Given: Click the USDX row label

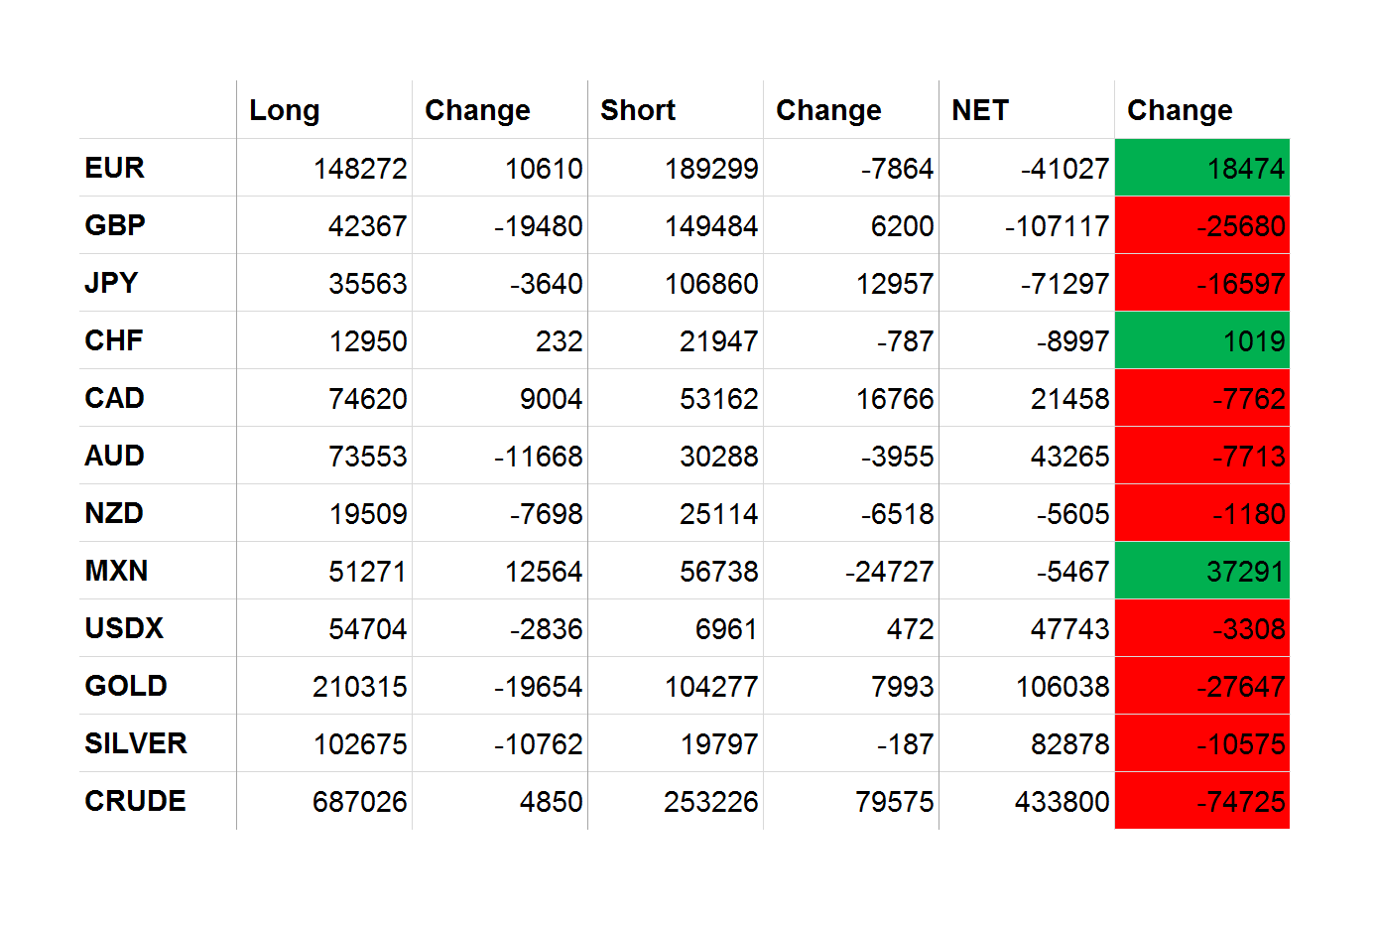Looking at the screenshot, I should (124, 628).
